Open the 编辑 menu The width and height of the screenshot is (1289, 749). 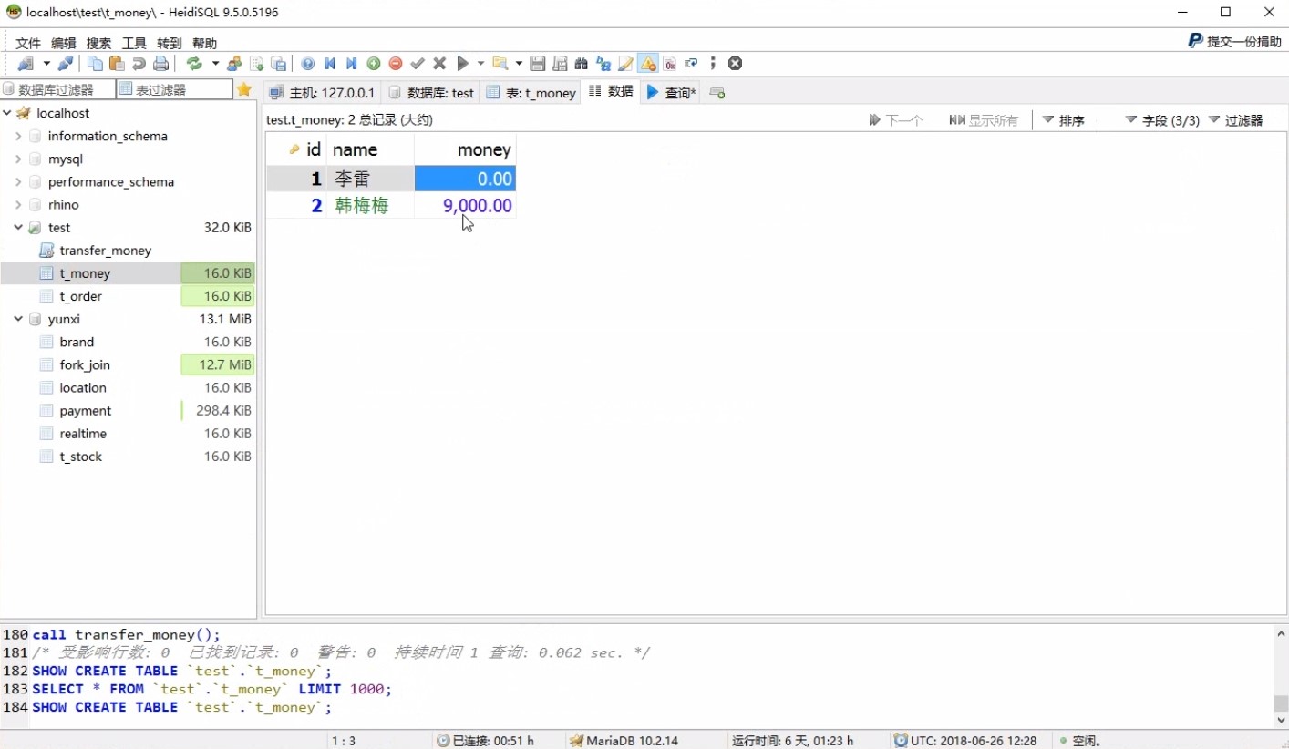[64, 43]
